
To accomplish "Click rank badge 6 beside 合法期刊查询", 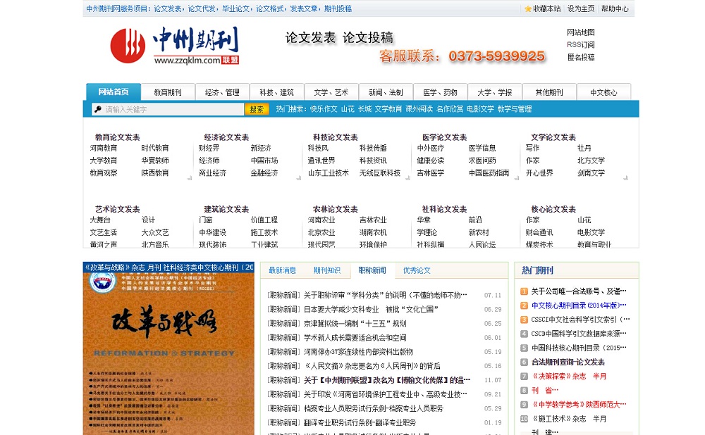I will point(524,362).
